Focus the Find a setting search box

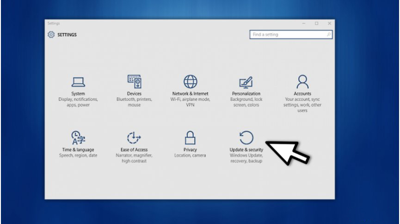point(291,34)
